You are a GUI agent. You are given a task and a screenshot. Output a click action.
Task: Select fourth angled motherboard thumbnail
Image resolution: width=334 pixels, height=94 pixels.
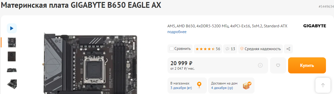(12, 84)
